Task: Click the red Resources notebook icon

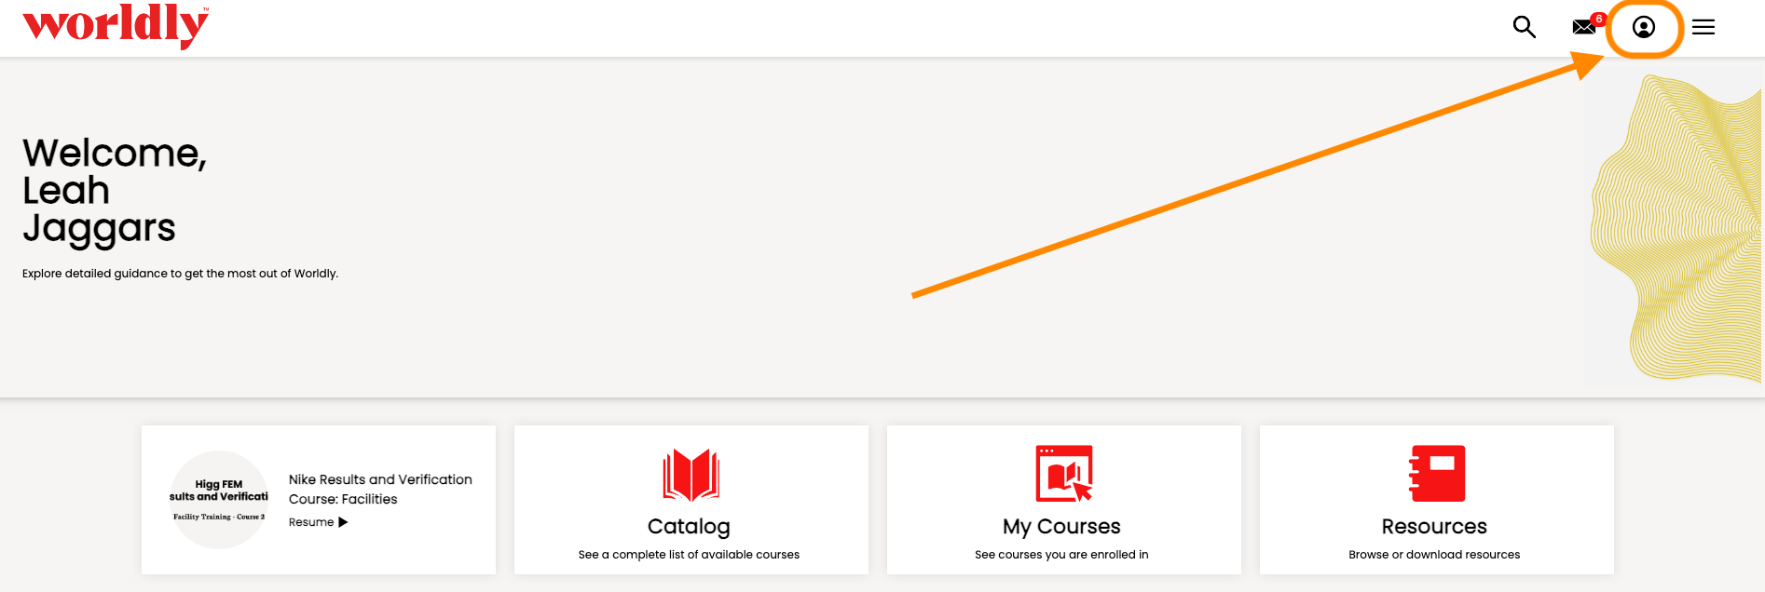Action: (1436, 474)
